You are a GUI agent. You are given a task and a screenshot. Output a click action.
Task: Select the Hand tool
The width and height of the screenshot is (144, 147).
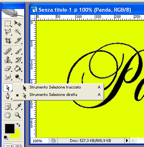click(x=8, y=115)
